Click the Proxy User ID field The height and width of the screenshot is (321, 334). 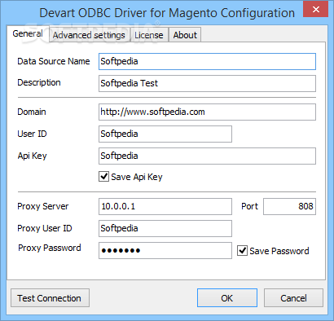pyautogui.click(x=165, y=228)
